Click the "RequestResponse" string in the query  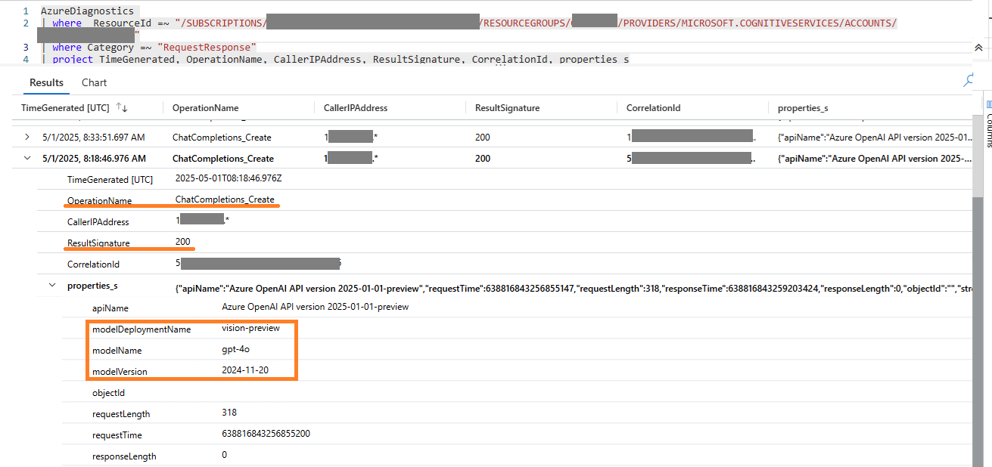point(207,47)
